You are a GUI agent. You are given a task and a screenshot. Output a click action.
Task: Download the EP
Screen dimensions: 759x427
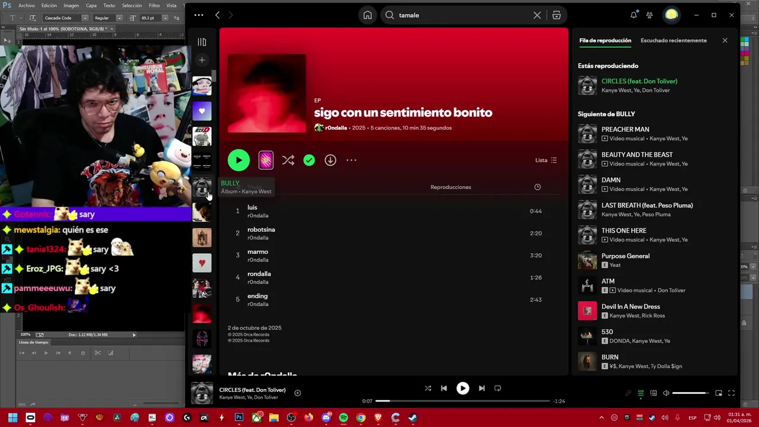[x=330, y=160]
